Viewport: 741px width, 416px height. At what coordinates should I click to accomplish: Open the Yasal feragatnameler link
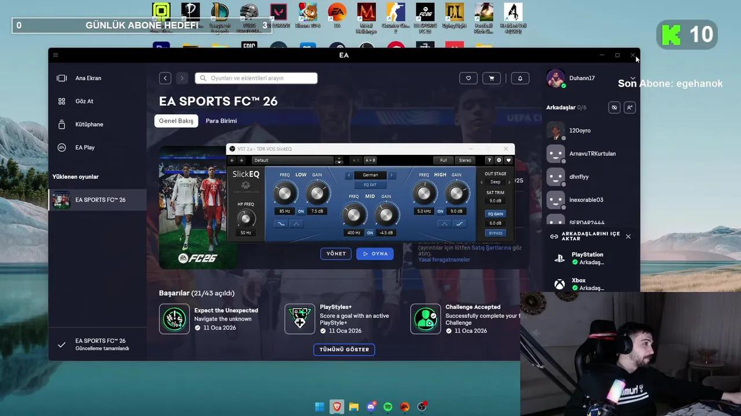[444, 259]
